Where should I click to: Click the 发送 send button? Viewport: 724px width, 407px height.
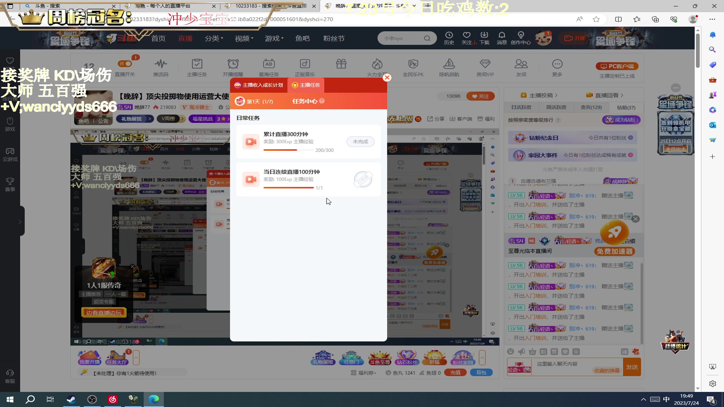tap(632, 367)
